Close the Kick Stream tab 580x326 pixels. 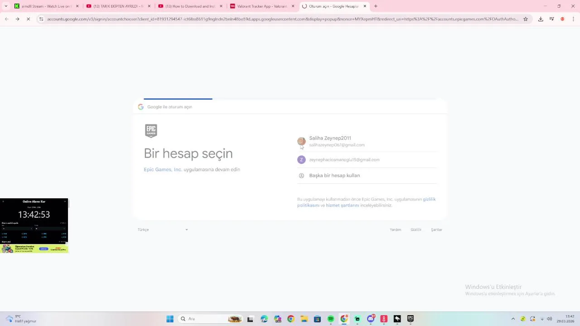coord(77,6)
